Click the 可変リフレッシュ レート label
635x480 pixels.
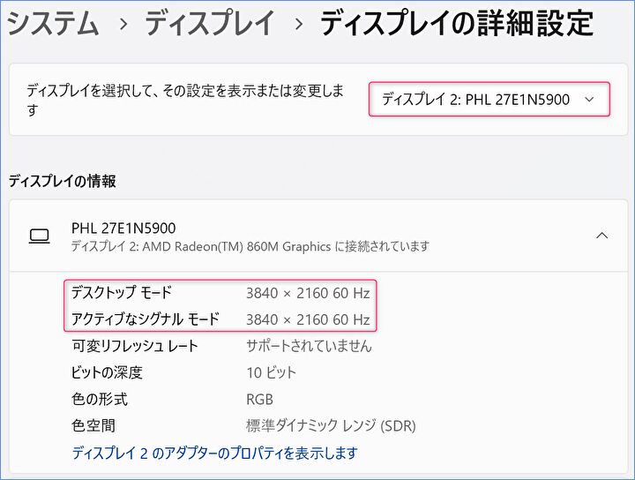point(134,346)
